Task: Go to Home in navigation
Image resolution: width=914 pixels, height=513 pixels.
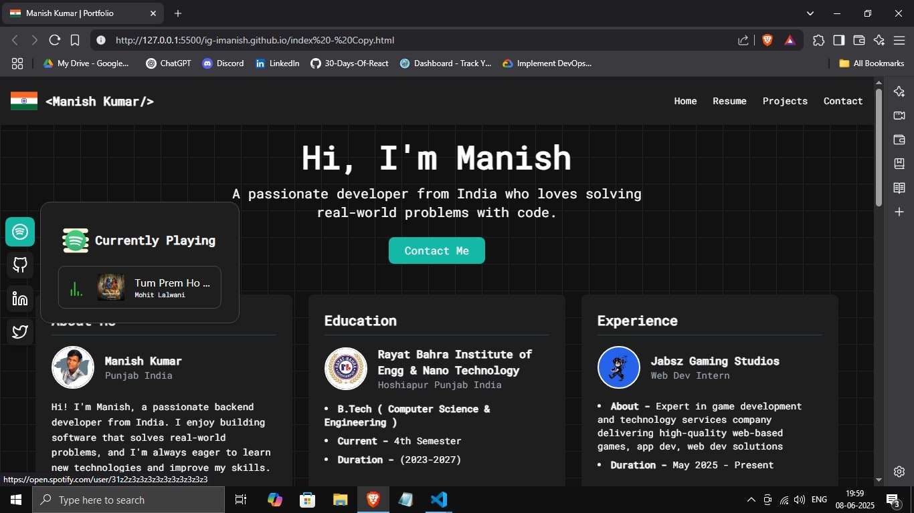Action: tap(685, 101)
